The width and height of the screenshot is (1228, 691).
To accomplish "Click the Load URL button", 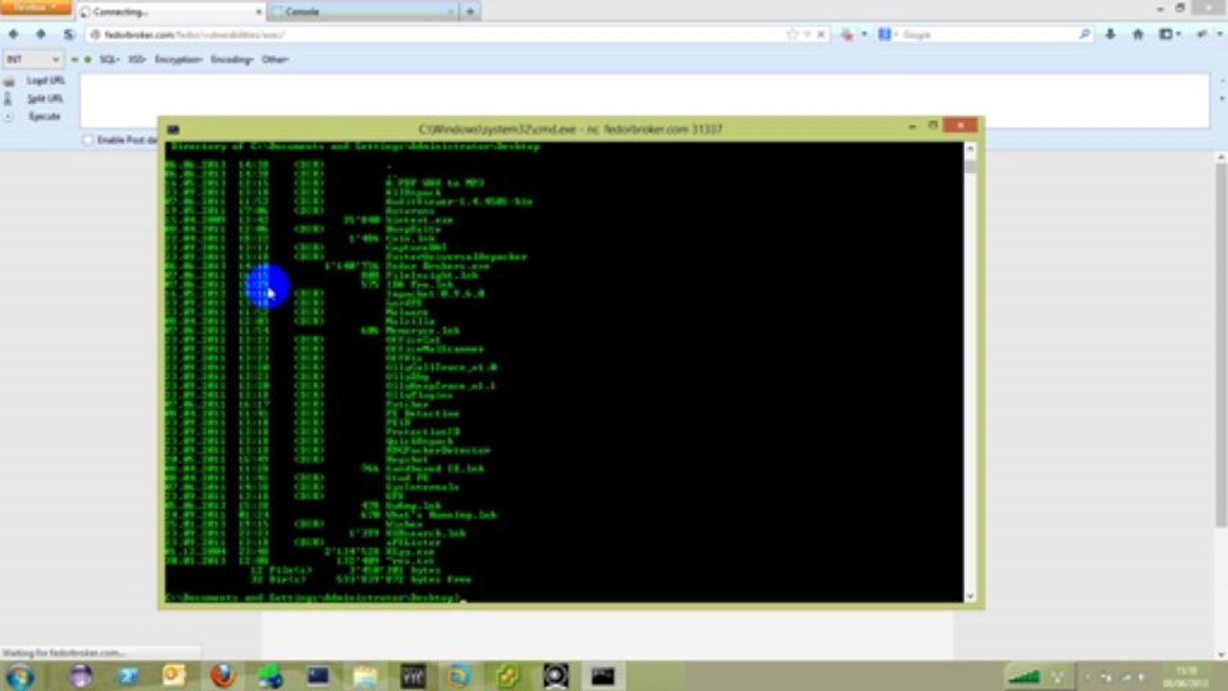I will [x=45, y=81].
